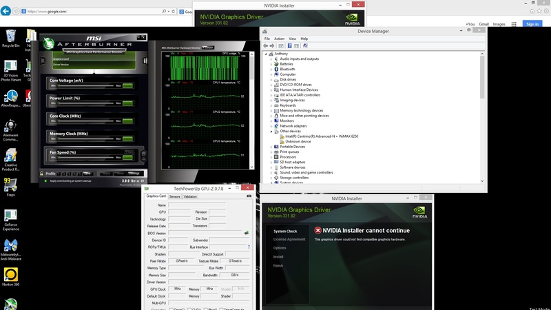Toggle the CUDA checkbox in GPU-Z
This screenshot has height=310, width=551.
tap(189, 309)
